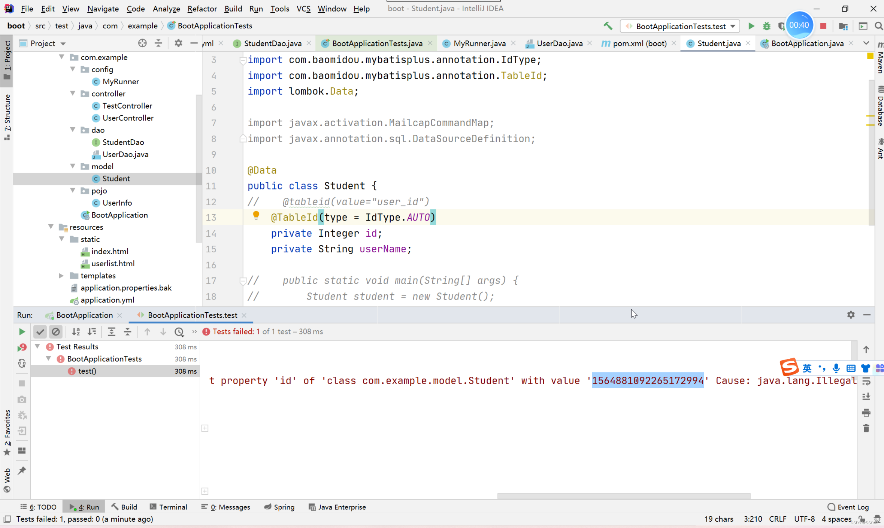Toggle show passed tests checkmark
This screenshot has width=884, height=528.
pos(40,331)
